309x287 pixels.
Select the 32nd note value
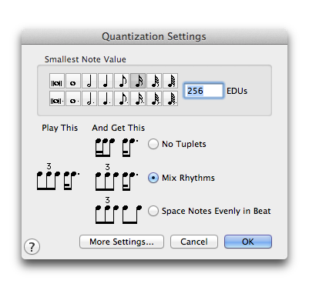coord(154,81)
